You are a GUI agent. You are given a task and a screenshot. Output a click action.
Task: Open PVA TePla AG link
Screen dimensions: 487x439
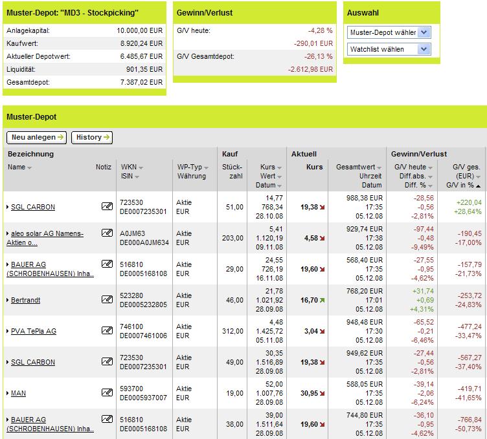pos(34,331)
